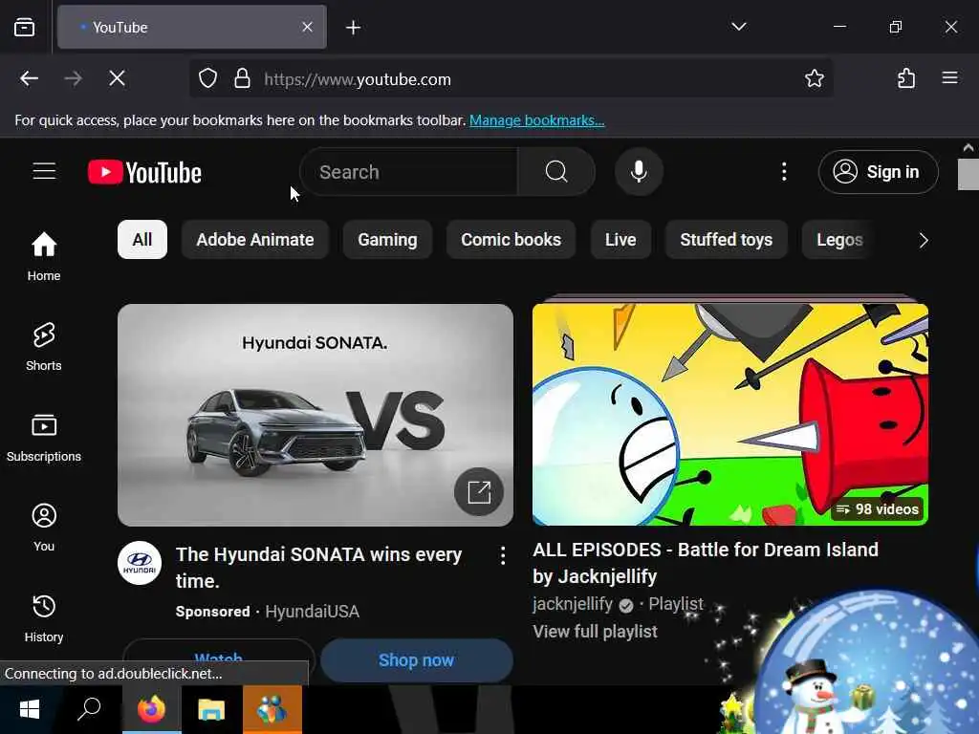List all tabs dropdown arrow

(x=739, y=27)
